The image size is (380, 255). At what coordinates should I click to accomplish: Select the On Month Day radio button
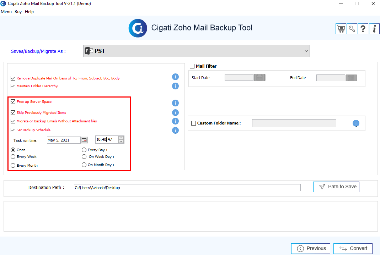tap(84, 165)
